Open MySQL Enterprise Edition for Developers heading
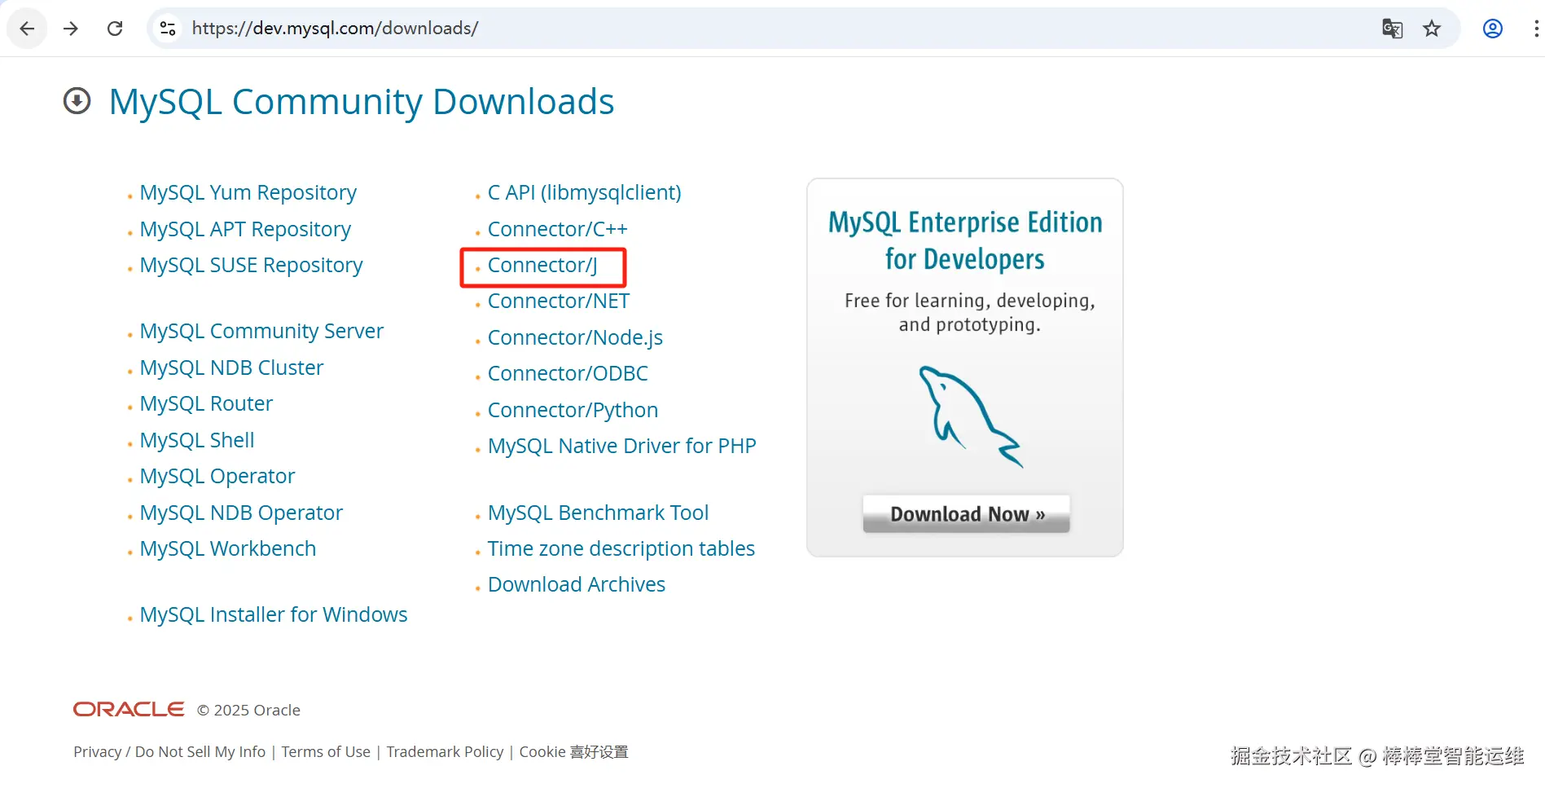 click(x=965, y=240)
